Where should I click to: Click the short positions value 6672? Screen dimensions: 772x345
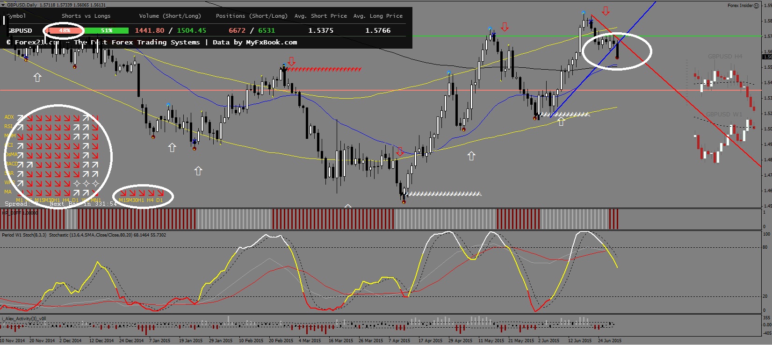[237, 30]
